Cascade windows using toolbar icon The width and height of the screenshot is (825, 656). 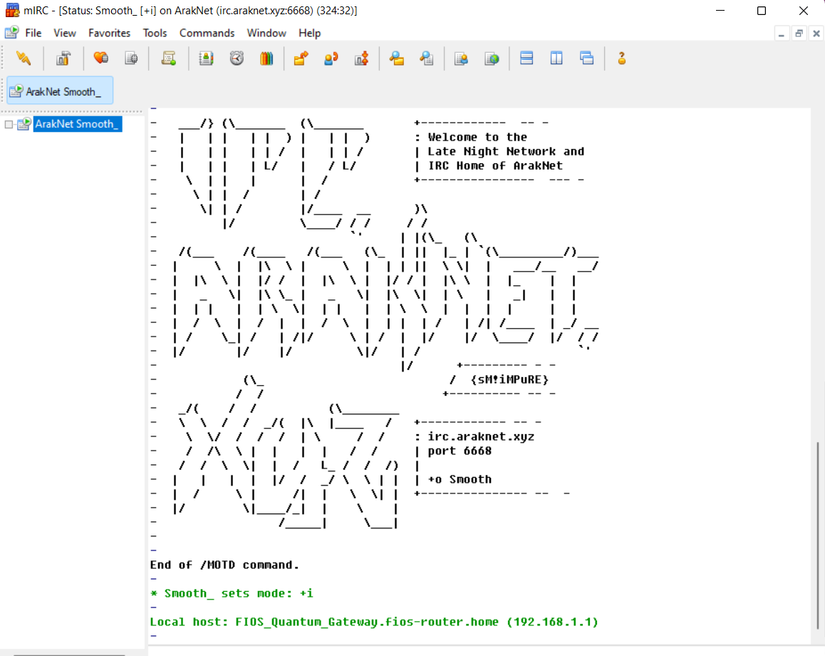coord(586,58)
